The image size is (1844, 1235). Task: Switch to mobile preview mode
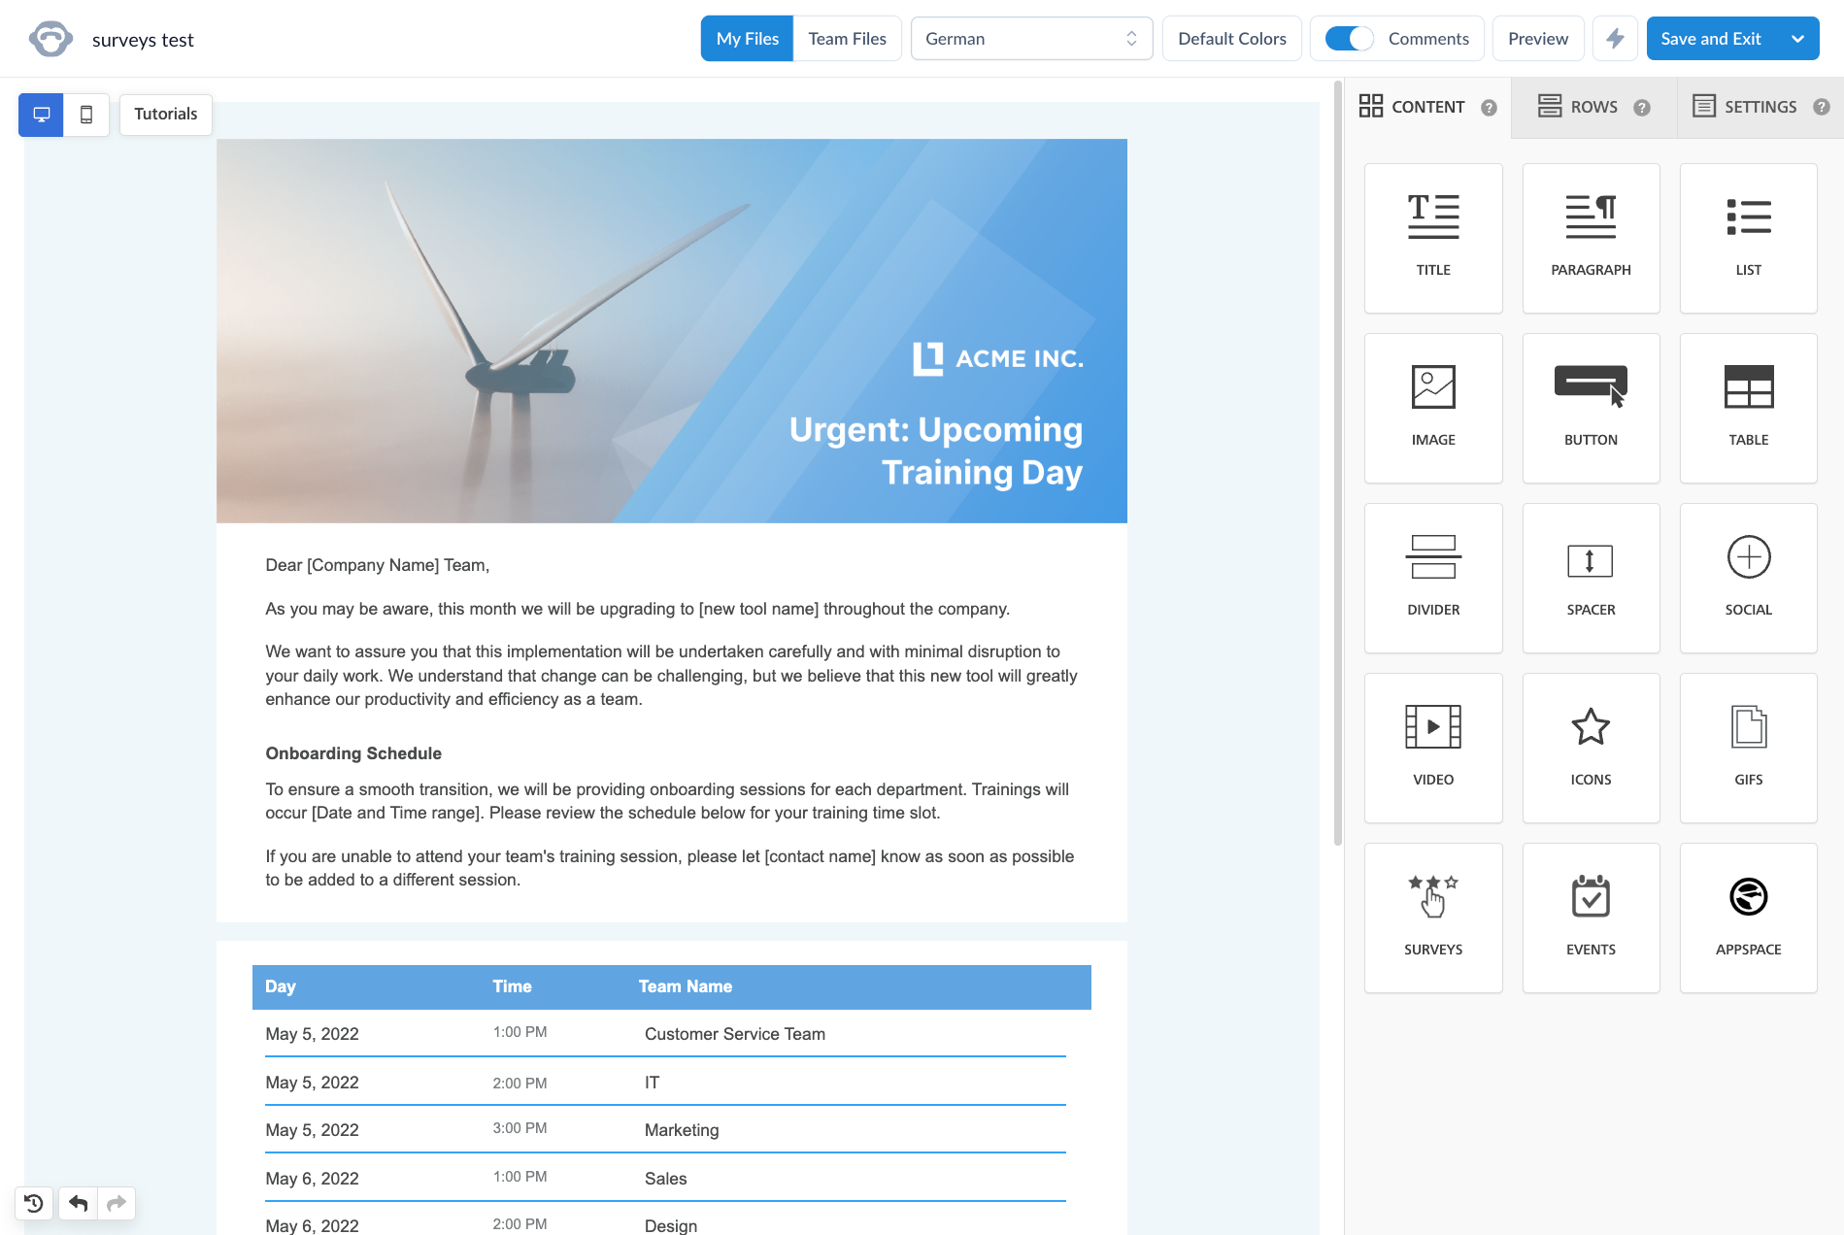(x=86, y=115)
